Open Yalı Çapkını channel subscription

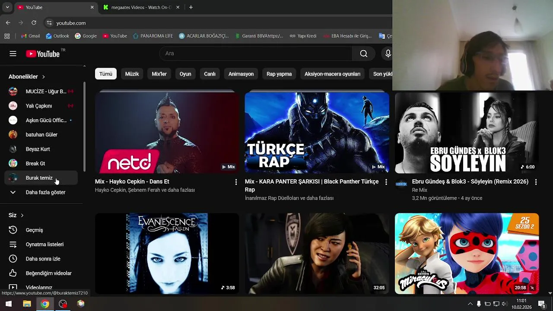click(x=41, y=106)
